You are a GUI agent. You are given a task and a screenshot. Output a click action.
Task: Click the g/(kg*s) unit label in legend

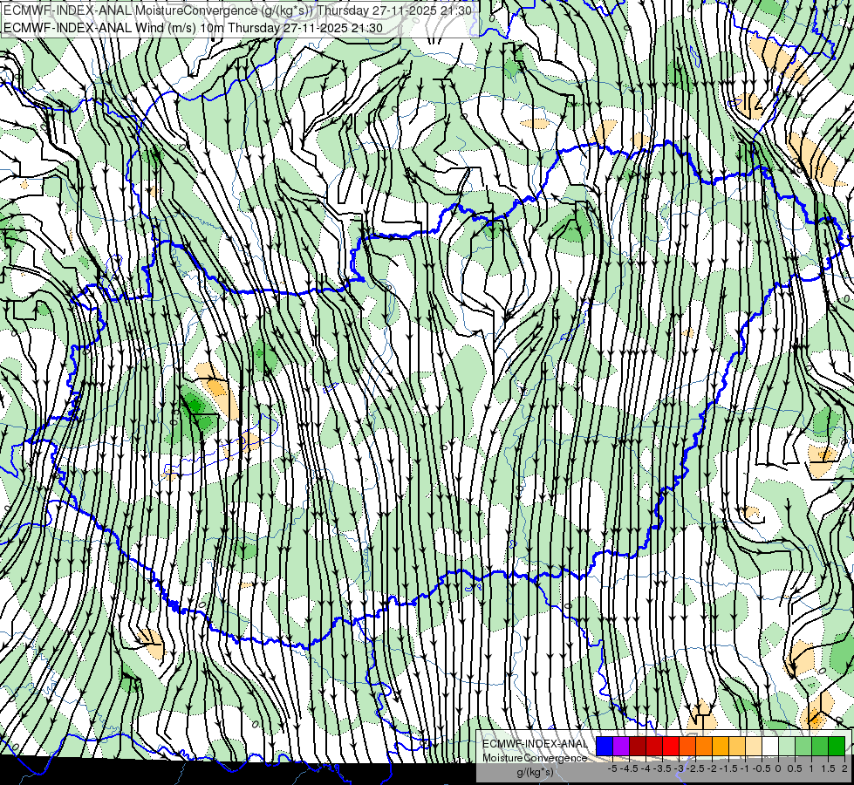(x=536, y=773)
